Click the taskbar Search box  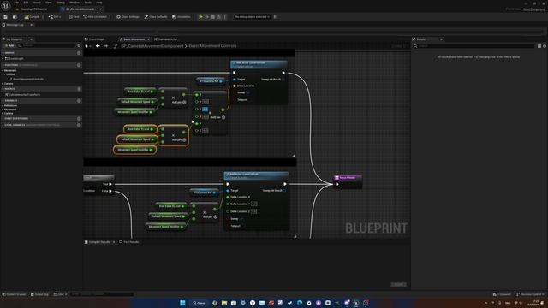click(x=199, y=303)
